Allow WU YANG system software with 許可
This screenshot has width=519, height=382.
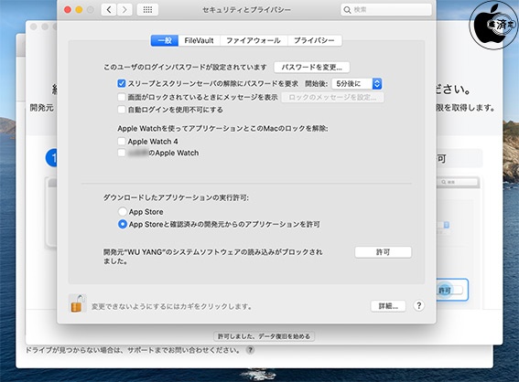pos(383,252)
